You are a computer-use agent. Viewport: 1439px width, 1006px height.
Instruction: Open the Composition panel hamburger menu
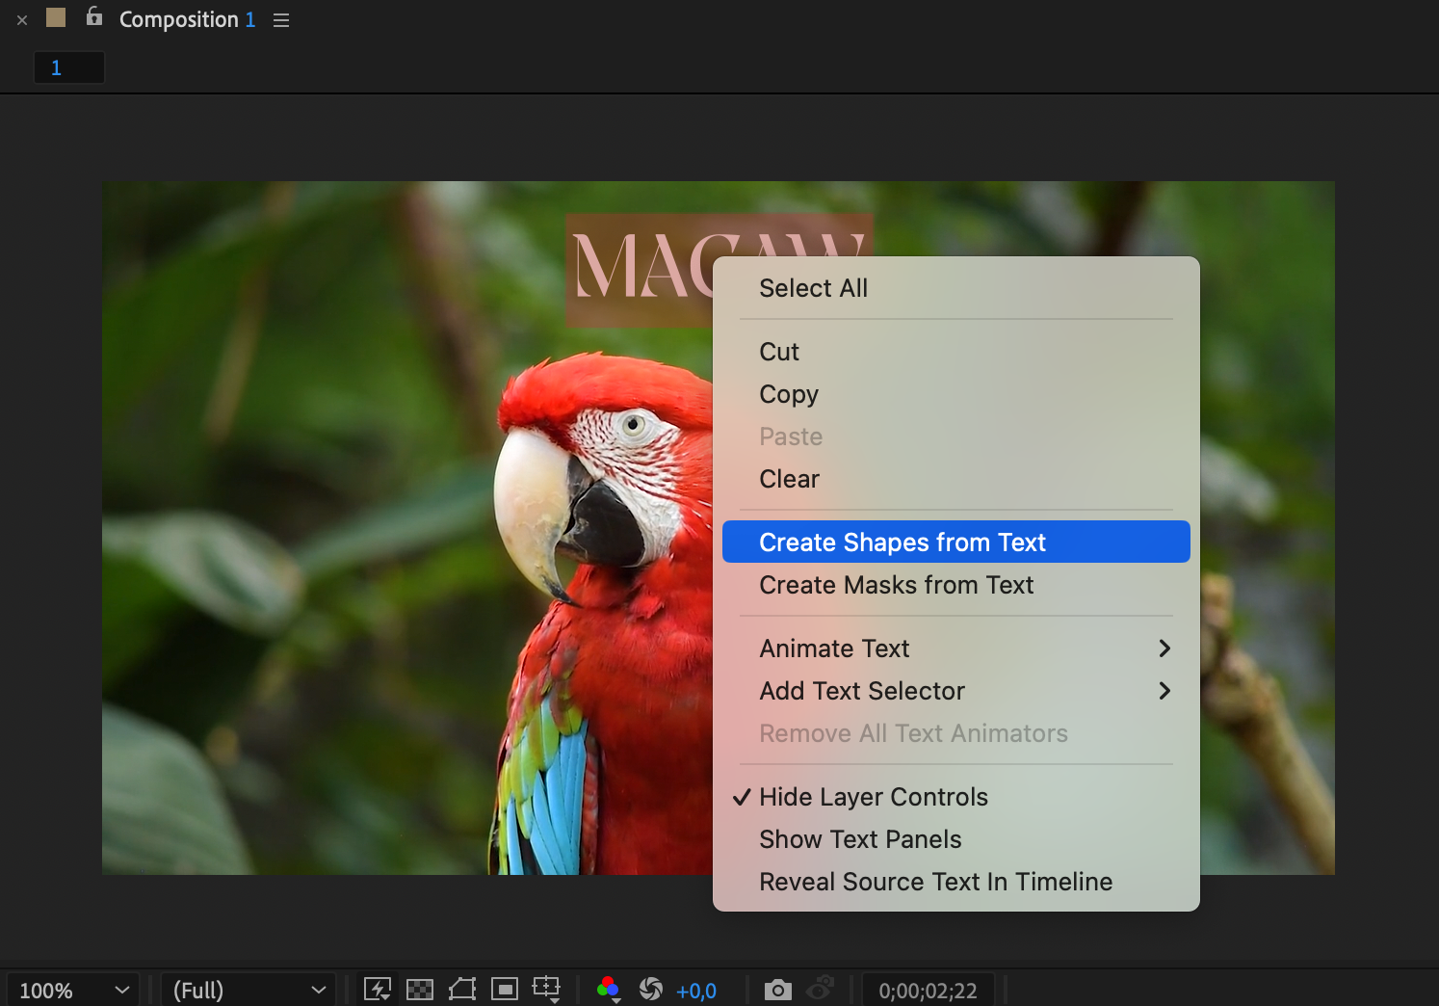pos(281,20)
